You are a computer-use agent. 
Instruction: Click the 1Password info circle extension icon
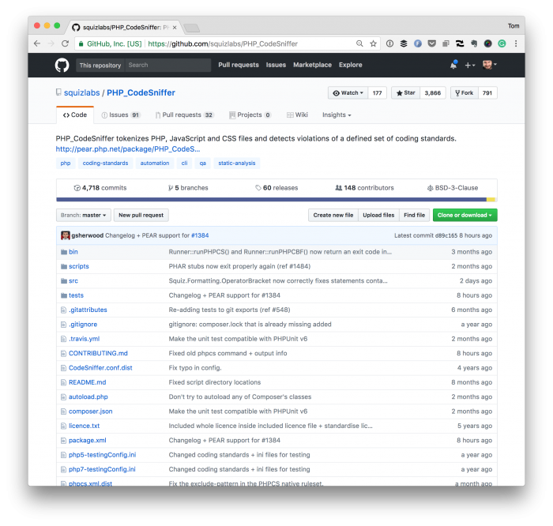[389, 43]
